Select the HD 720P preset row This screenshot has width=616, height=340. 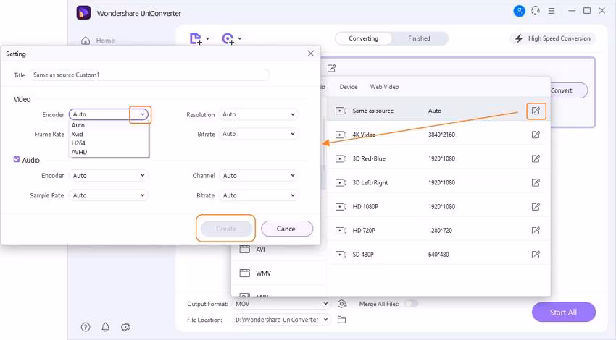click(x=437, y=231)
